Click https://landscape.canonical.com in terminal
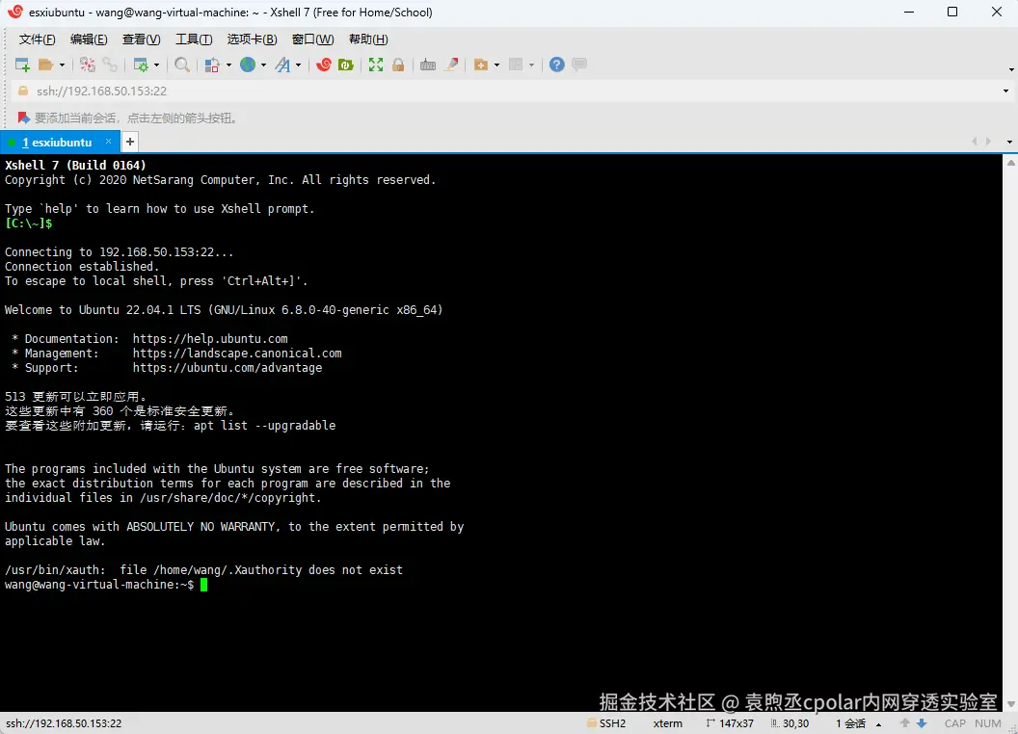 point(237,354)
